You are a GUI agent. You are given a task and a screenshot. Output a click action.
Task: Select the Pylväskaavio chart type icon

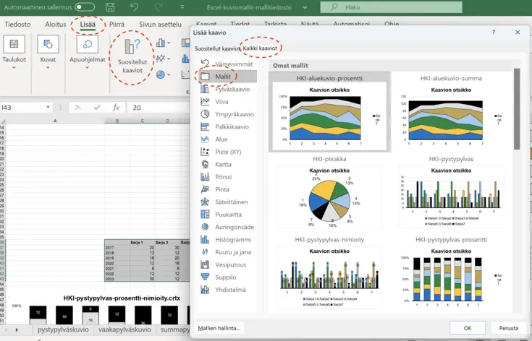coord(205,89)
